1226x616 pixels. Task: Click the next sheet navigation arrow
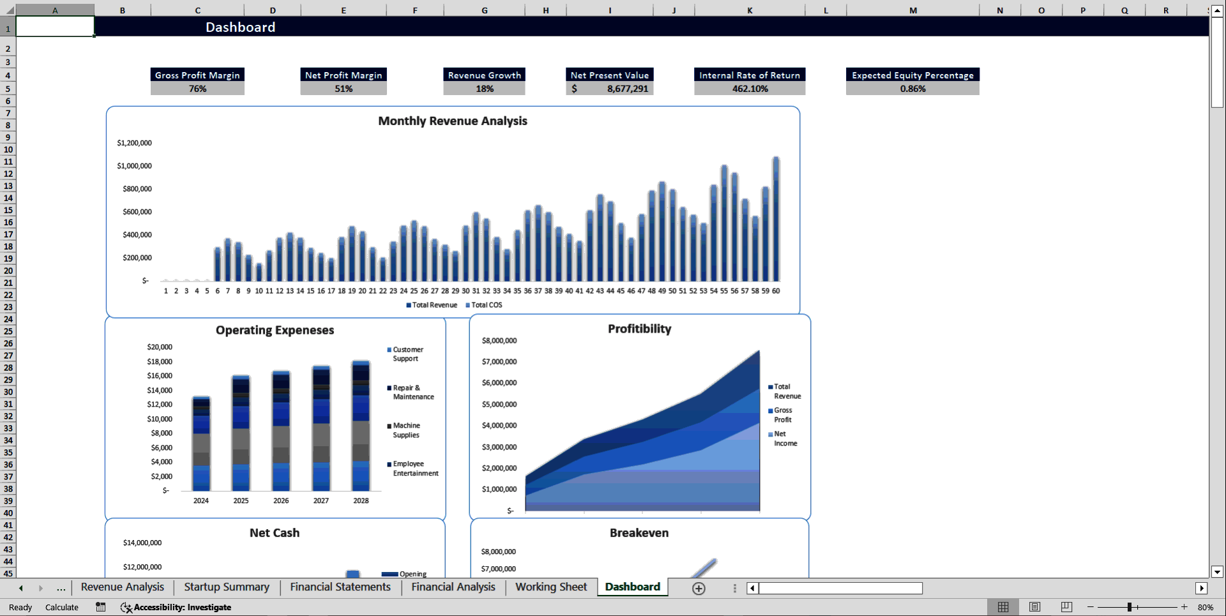point(41,588)
